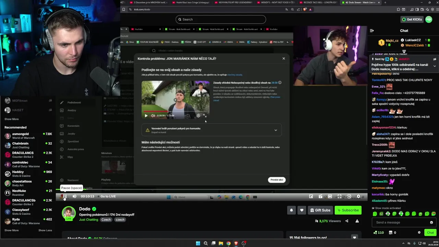Open Chrome from the taskbar
The image size is (439, 247).
click(x=228, y=244)
